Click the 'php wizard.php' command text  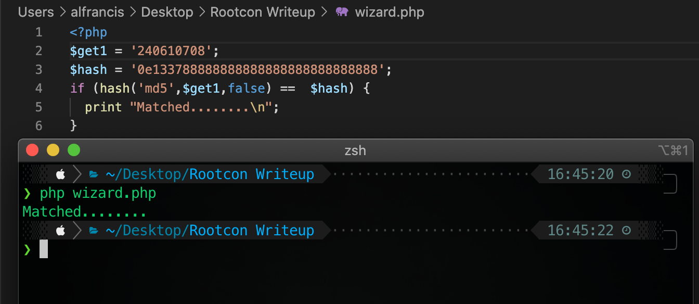(x=98, y=193)
